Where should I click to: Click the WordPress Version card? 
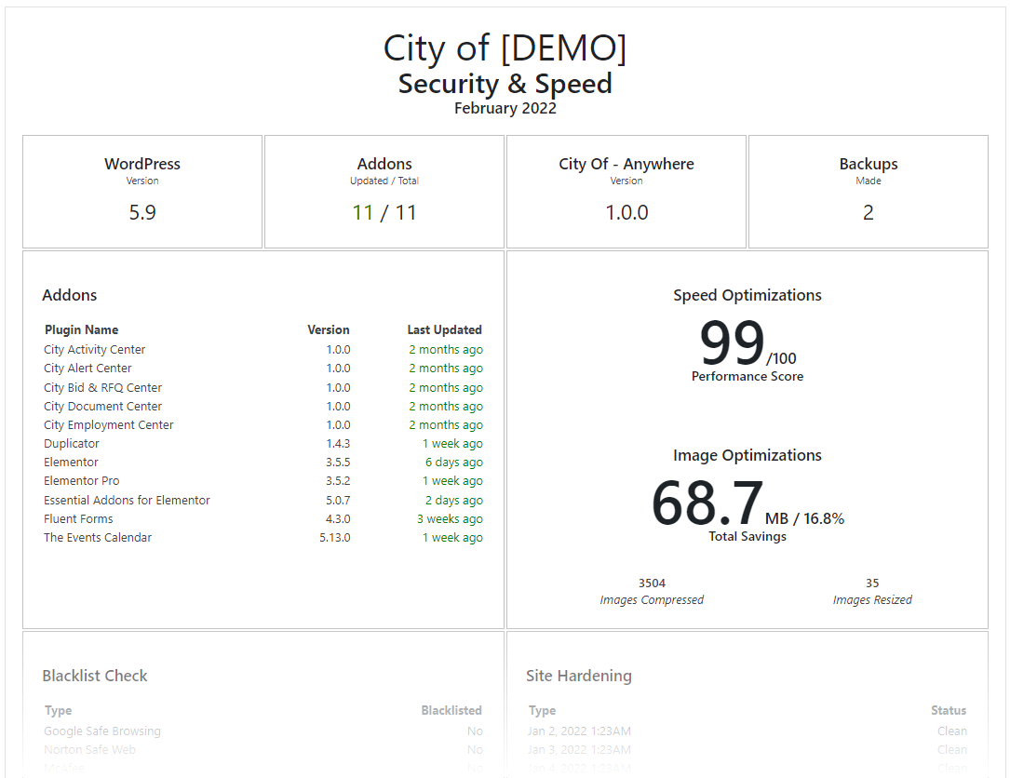pos(141,191)
